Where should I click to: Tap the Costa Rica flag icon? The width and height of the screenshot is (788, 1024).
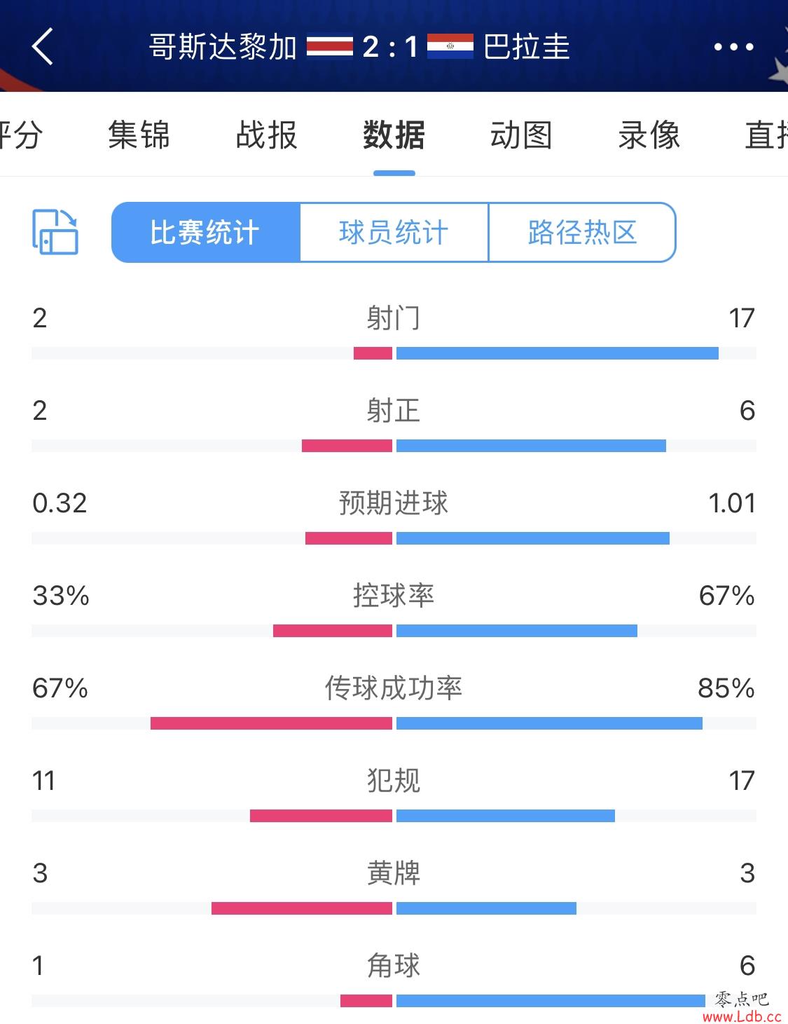coord(329,47)
